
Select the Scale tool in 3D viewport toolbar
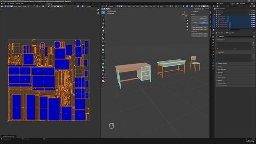[103, 27]
